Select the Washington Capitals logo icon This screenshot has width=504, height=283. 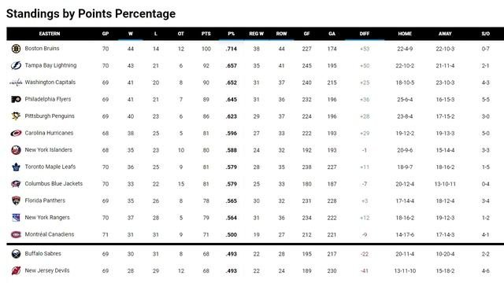pos(16,83)
